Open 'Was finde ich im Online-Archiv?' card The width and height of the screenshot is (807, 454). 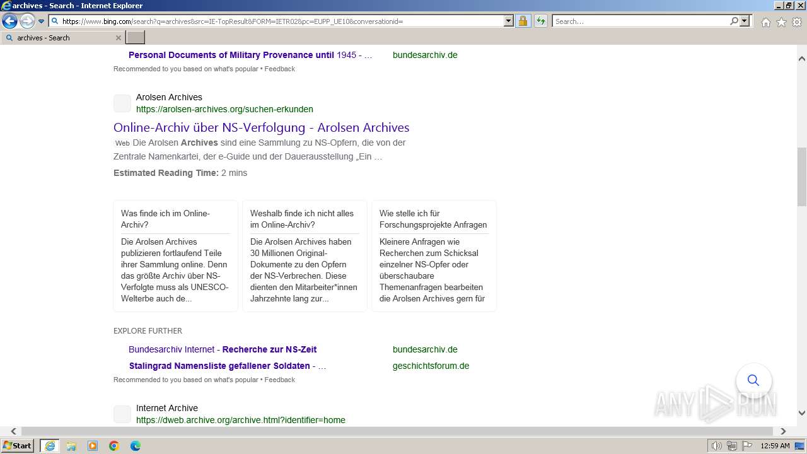175,256
